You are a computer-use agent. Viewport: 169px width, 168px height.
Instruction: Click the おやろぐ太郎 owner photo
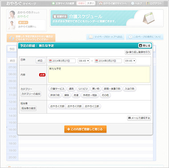pos(12,25)
